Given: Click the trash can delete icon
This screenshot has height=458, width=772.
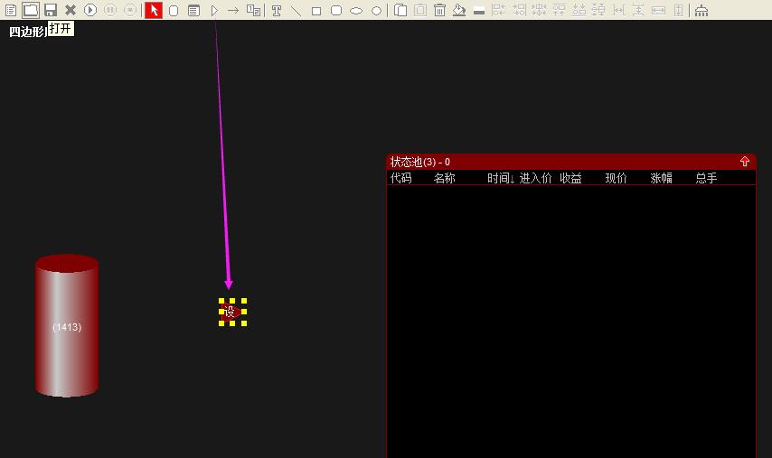Looking at the screenshot, I should [439, 10].
